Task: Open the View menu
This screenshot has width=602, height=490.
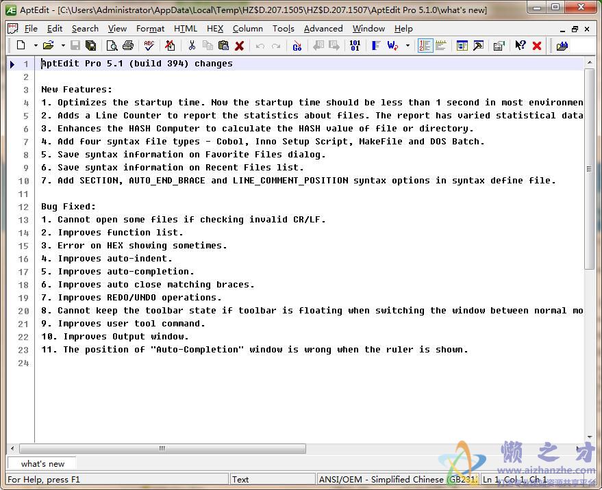Action: [x=117, y=29]
